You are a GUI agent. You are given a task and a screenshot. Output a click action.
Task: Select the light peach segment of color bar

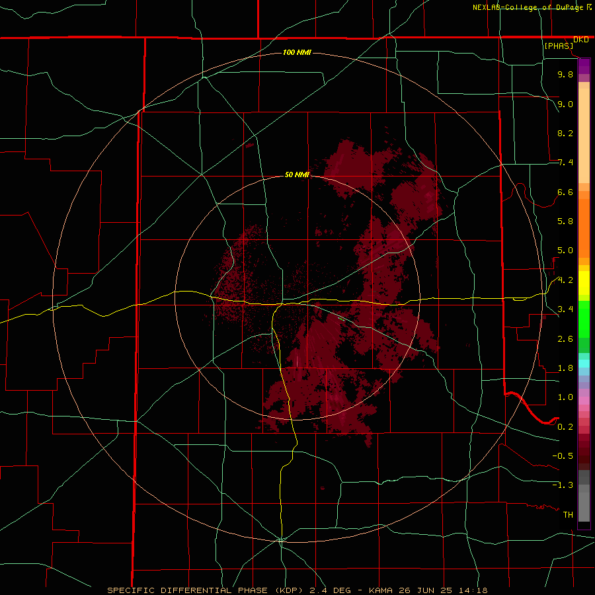584,136
